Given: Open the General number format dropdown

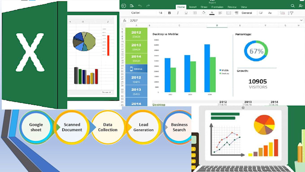Looking at the screenshot, I should click(x=247, y=13).
